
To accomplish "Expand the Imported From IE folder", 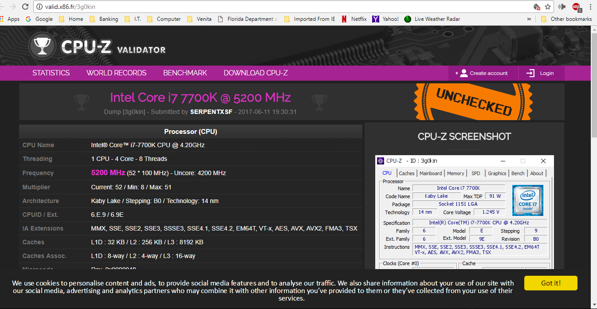I will point(310,19).
